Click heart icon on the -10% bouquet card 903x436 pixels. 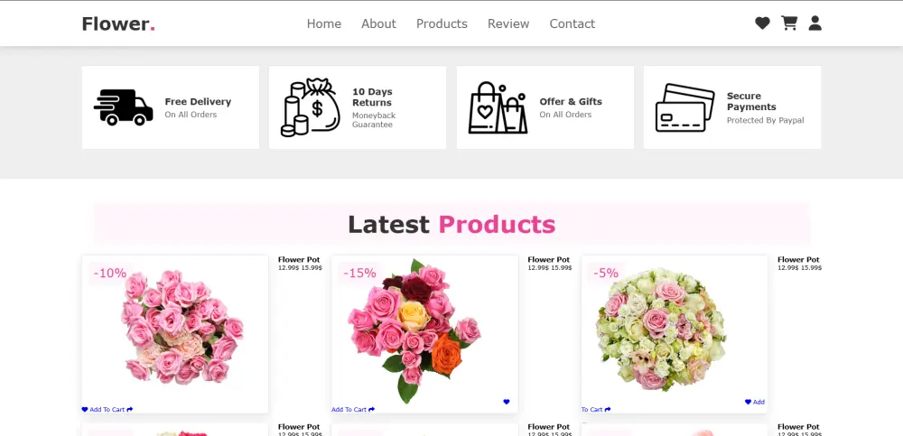[85, 410]
